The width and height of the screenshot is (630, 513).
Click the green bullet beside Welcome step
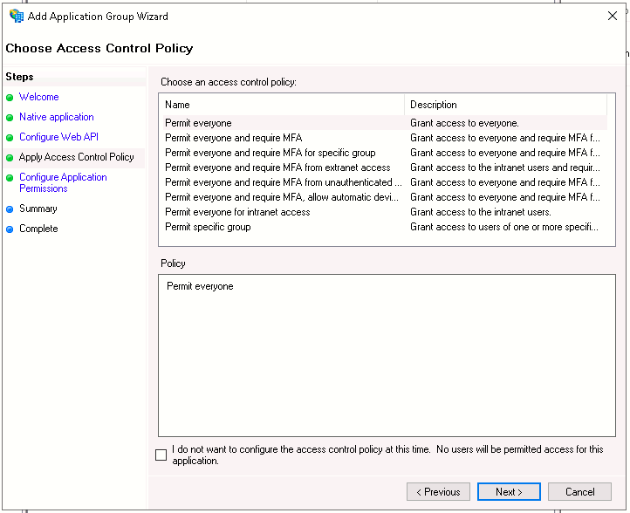10,98
